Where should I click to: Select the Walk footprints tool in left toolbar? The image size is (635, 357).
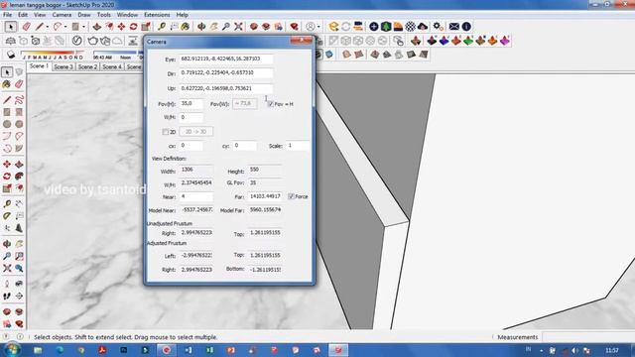click(x=7, y=297)
